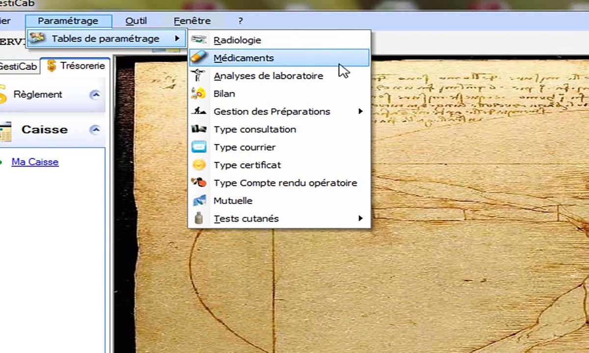Open Gestion des Préparations entry
Image resolution: width=589 pixels, height=353 pixels.
(x=279, y=111)
